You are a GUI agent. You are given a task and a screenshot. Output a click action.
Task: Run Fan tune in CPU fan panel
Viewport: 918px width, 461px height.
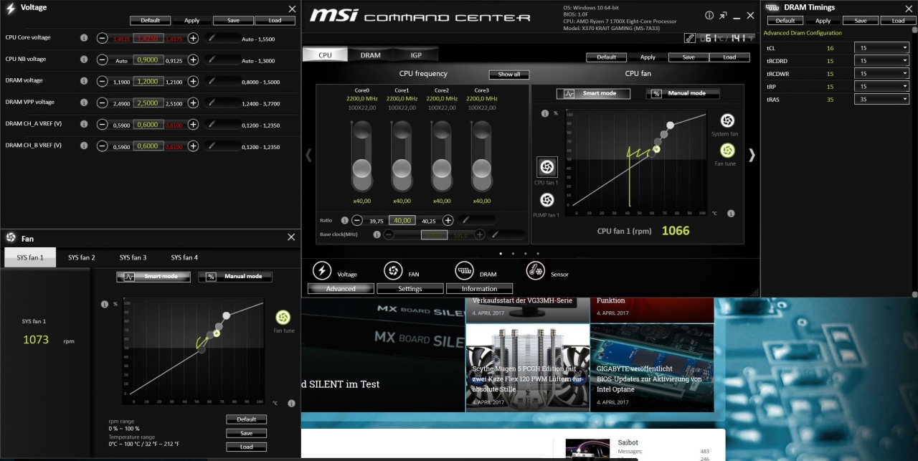[x=727, y=151]
